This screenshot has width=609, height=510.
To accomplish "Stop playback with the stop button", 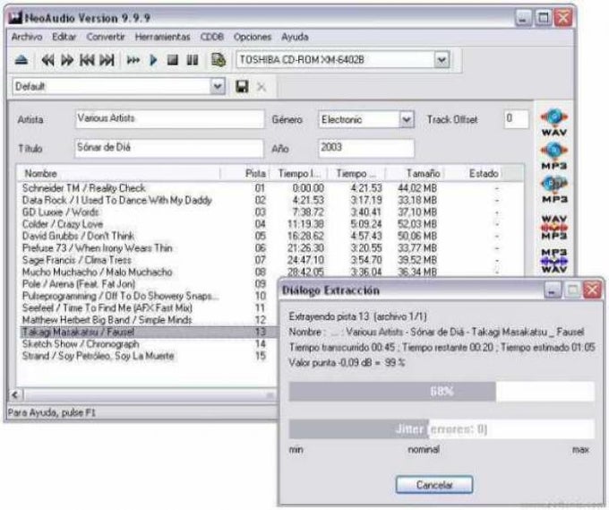I will 173,60.
